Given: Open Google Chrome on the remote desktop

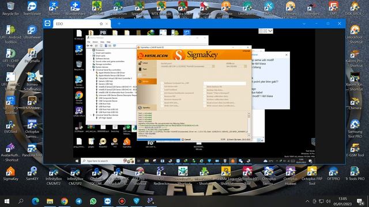Looking at the screenshot, I should point(79,97).
